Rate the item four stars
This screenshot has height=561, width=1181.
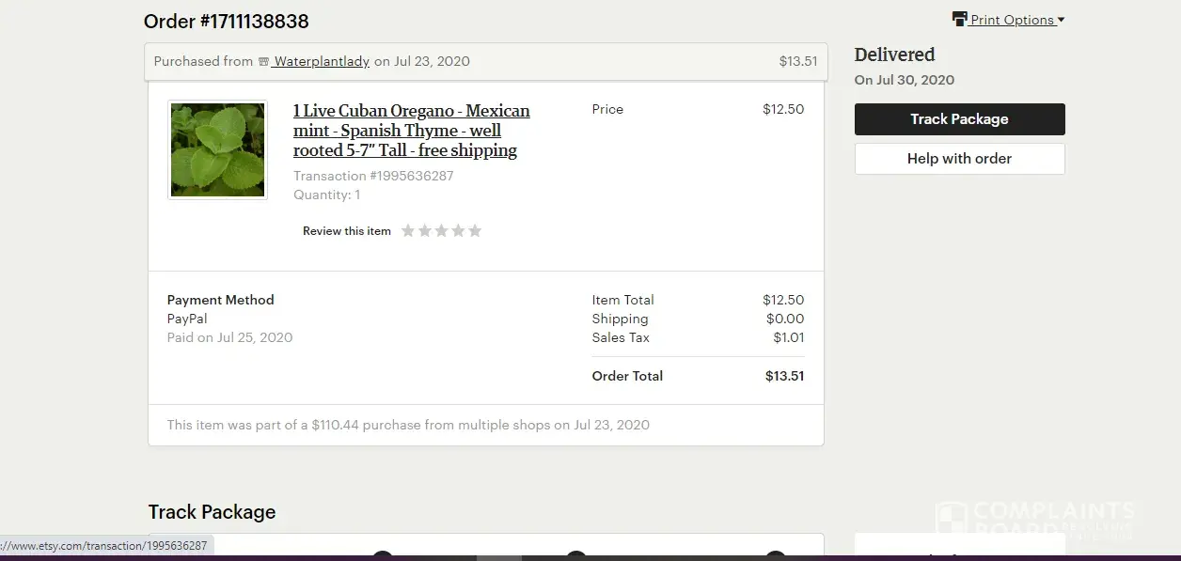[x=459, y=230]
